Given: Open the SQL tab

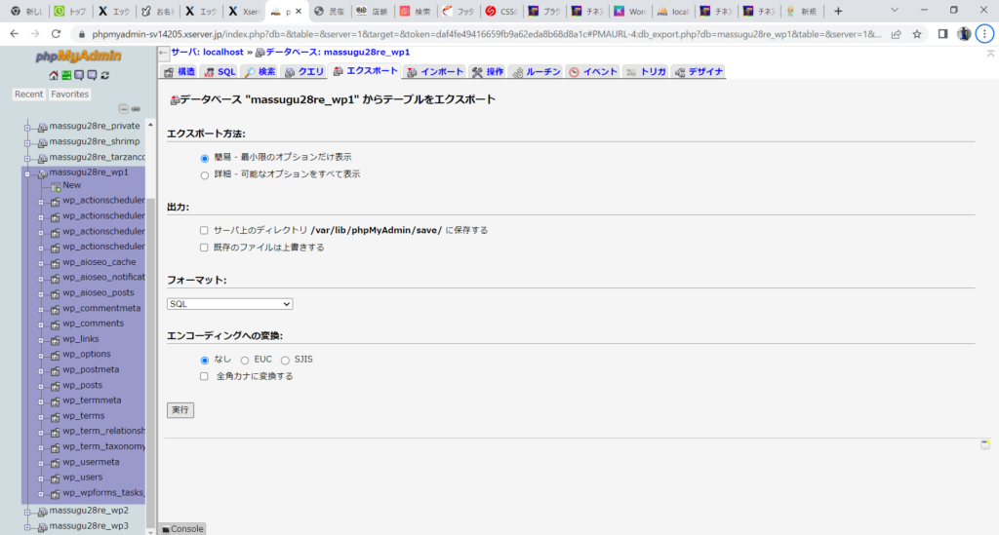Looking at the screenshot, I should point(220,72).
